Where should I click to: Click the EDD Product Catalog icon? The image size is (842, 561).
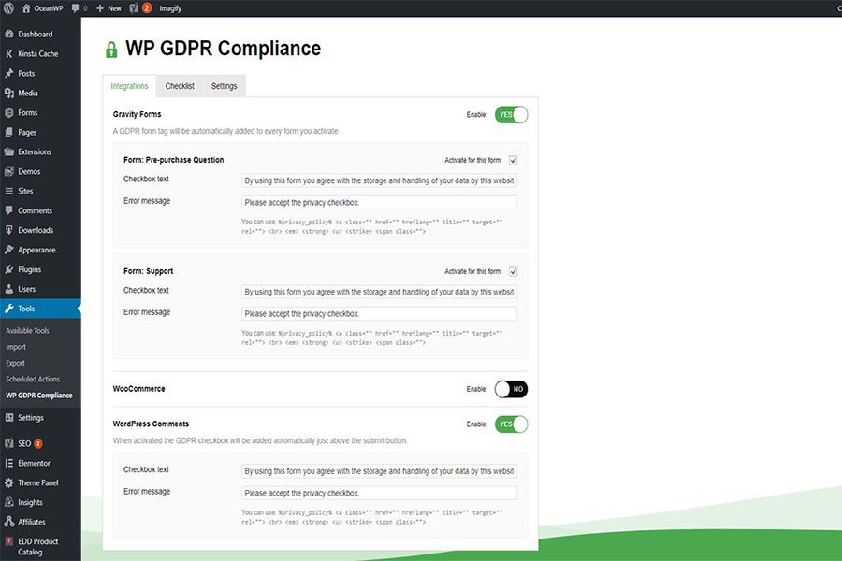coord(9,541)
